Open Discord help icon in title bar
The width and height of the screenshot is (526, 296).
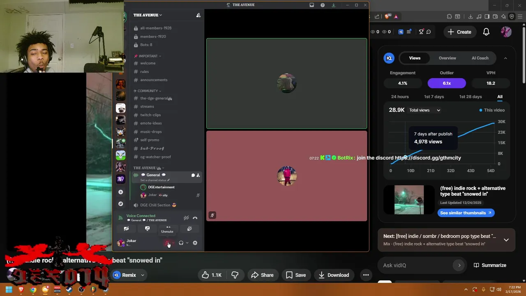pyautogui.click(x=323, y=5)
